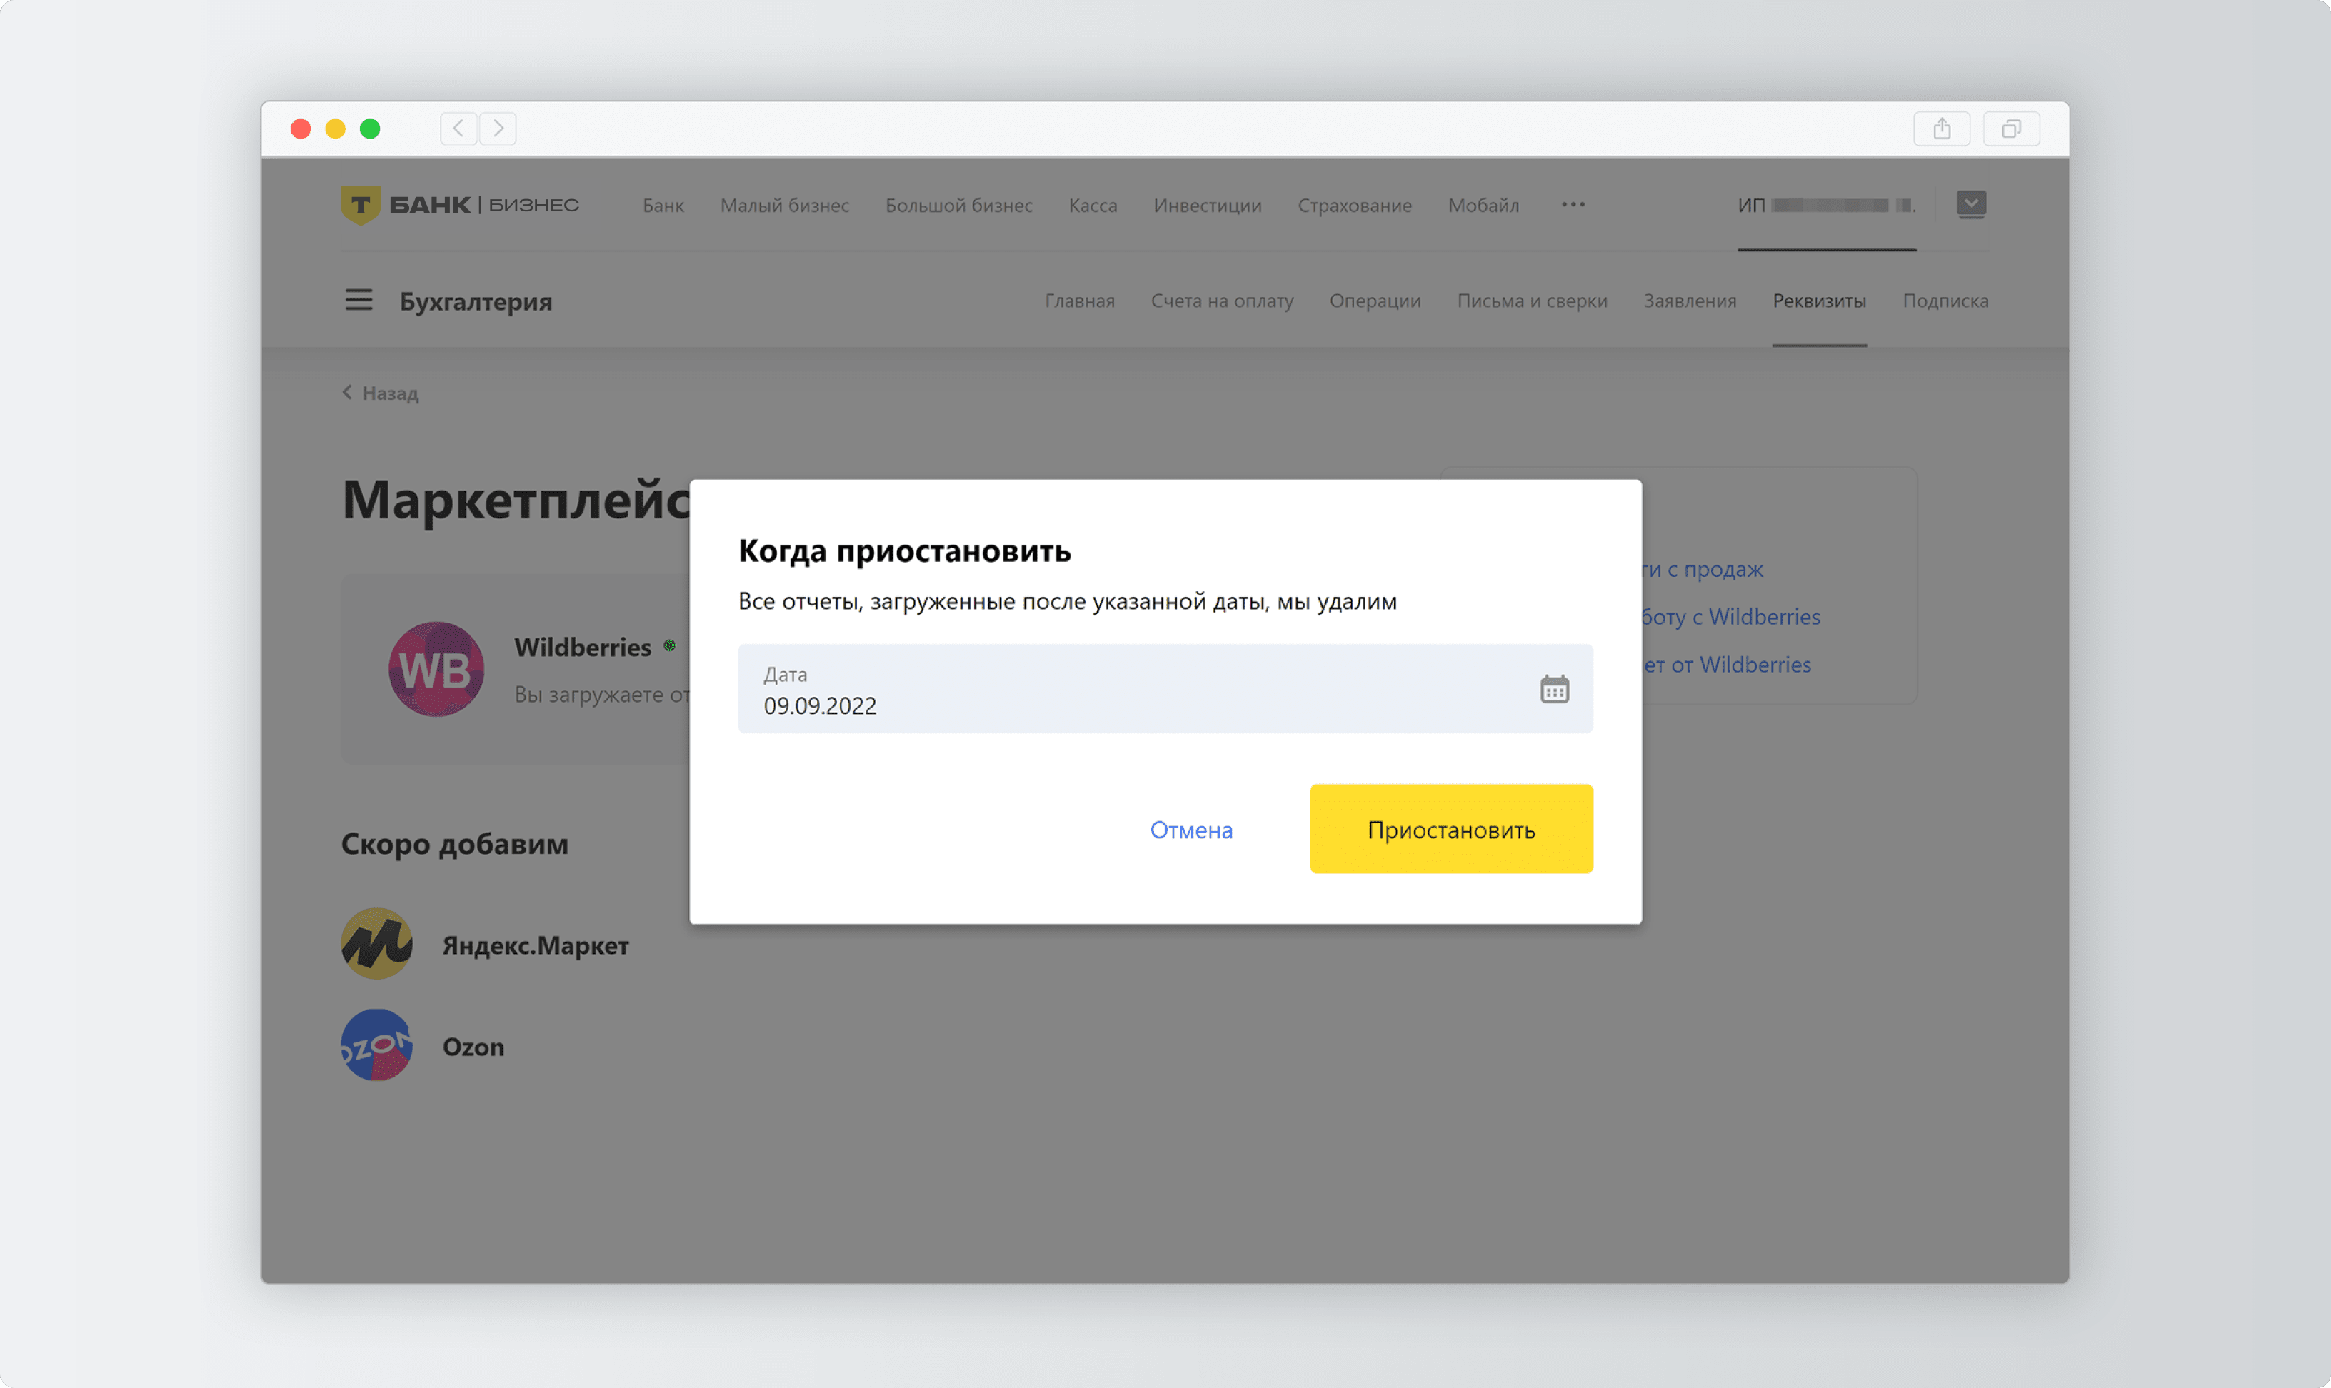Click the Wildberries WB logo
Viewport: 2331px width, 1388px height.
[x=436, y=669]
